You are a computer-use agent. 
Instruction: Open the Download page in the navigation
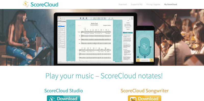pos(123,4)
